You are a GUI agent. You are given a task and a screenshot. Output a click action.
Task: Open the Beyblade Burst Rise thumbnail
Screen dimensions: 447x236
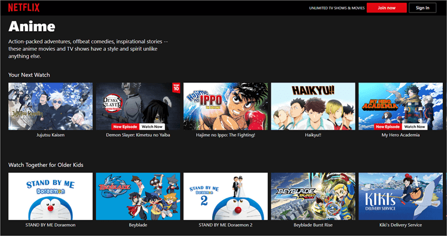pos(313,196)
